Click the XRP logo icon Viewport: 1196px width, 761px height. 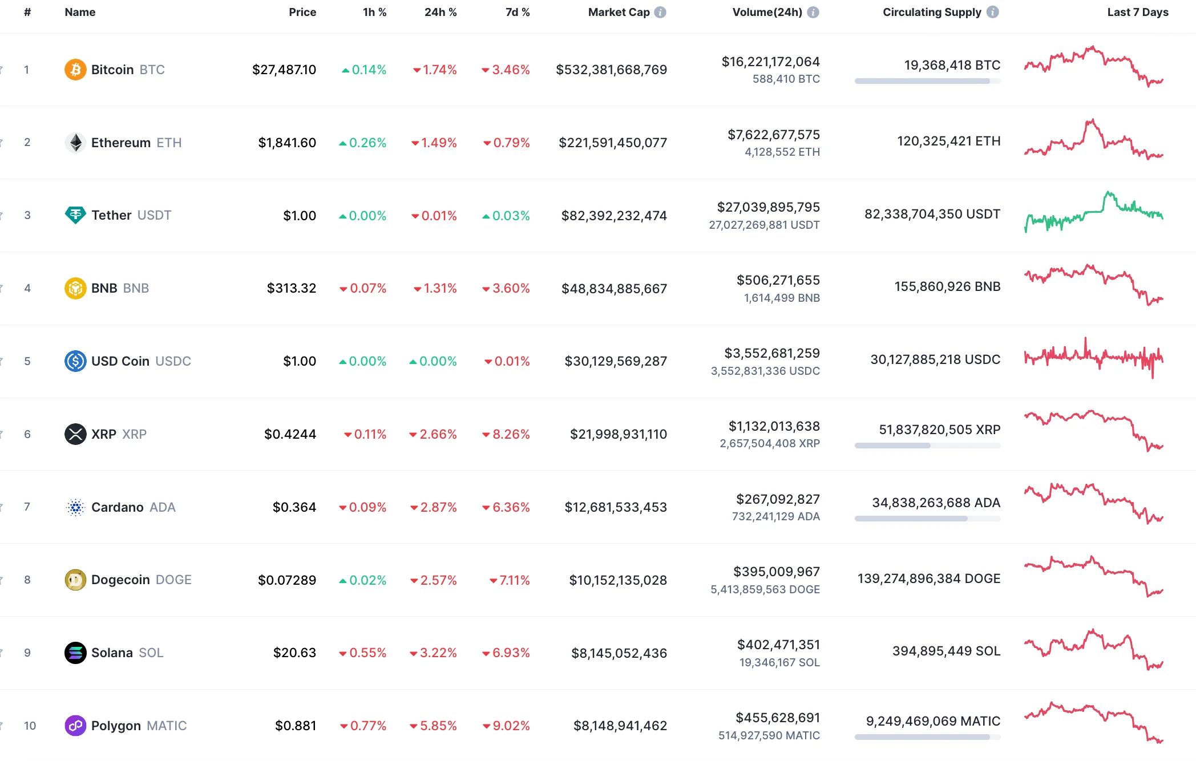pyautogui.click(x=75, y=434)
